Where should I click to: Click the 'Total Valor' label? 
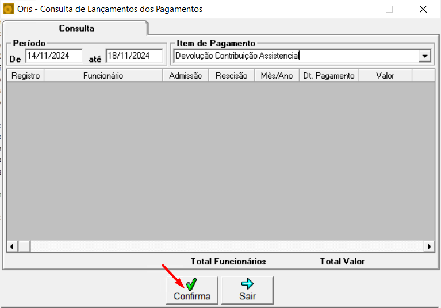pos(342,262)
